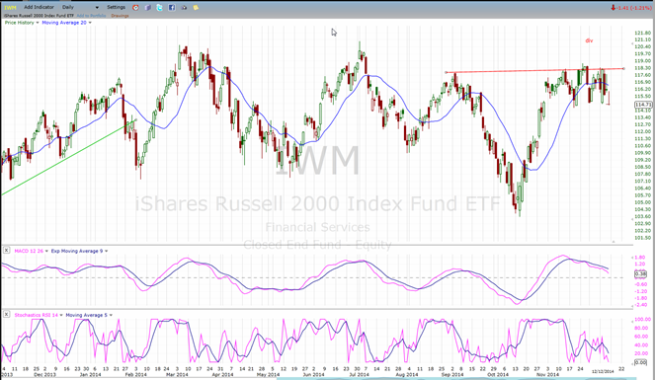The image size is (655, 380).
Task: Click the camera snapshot icon in toolbar
Action: pos(184,8)
